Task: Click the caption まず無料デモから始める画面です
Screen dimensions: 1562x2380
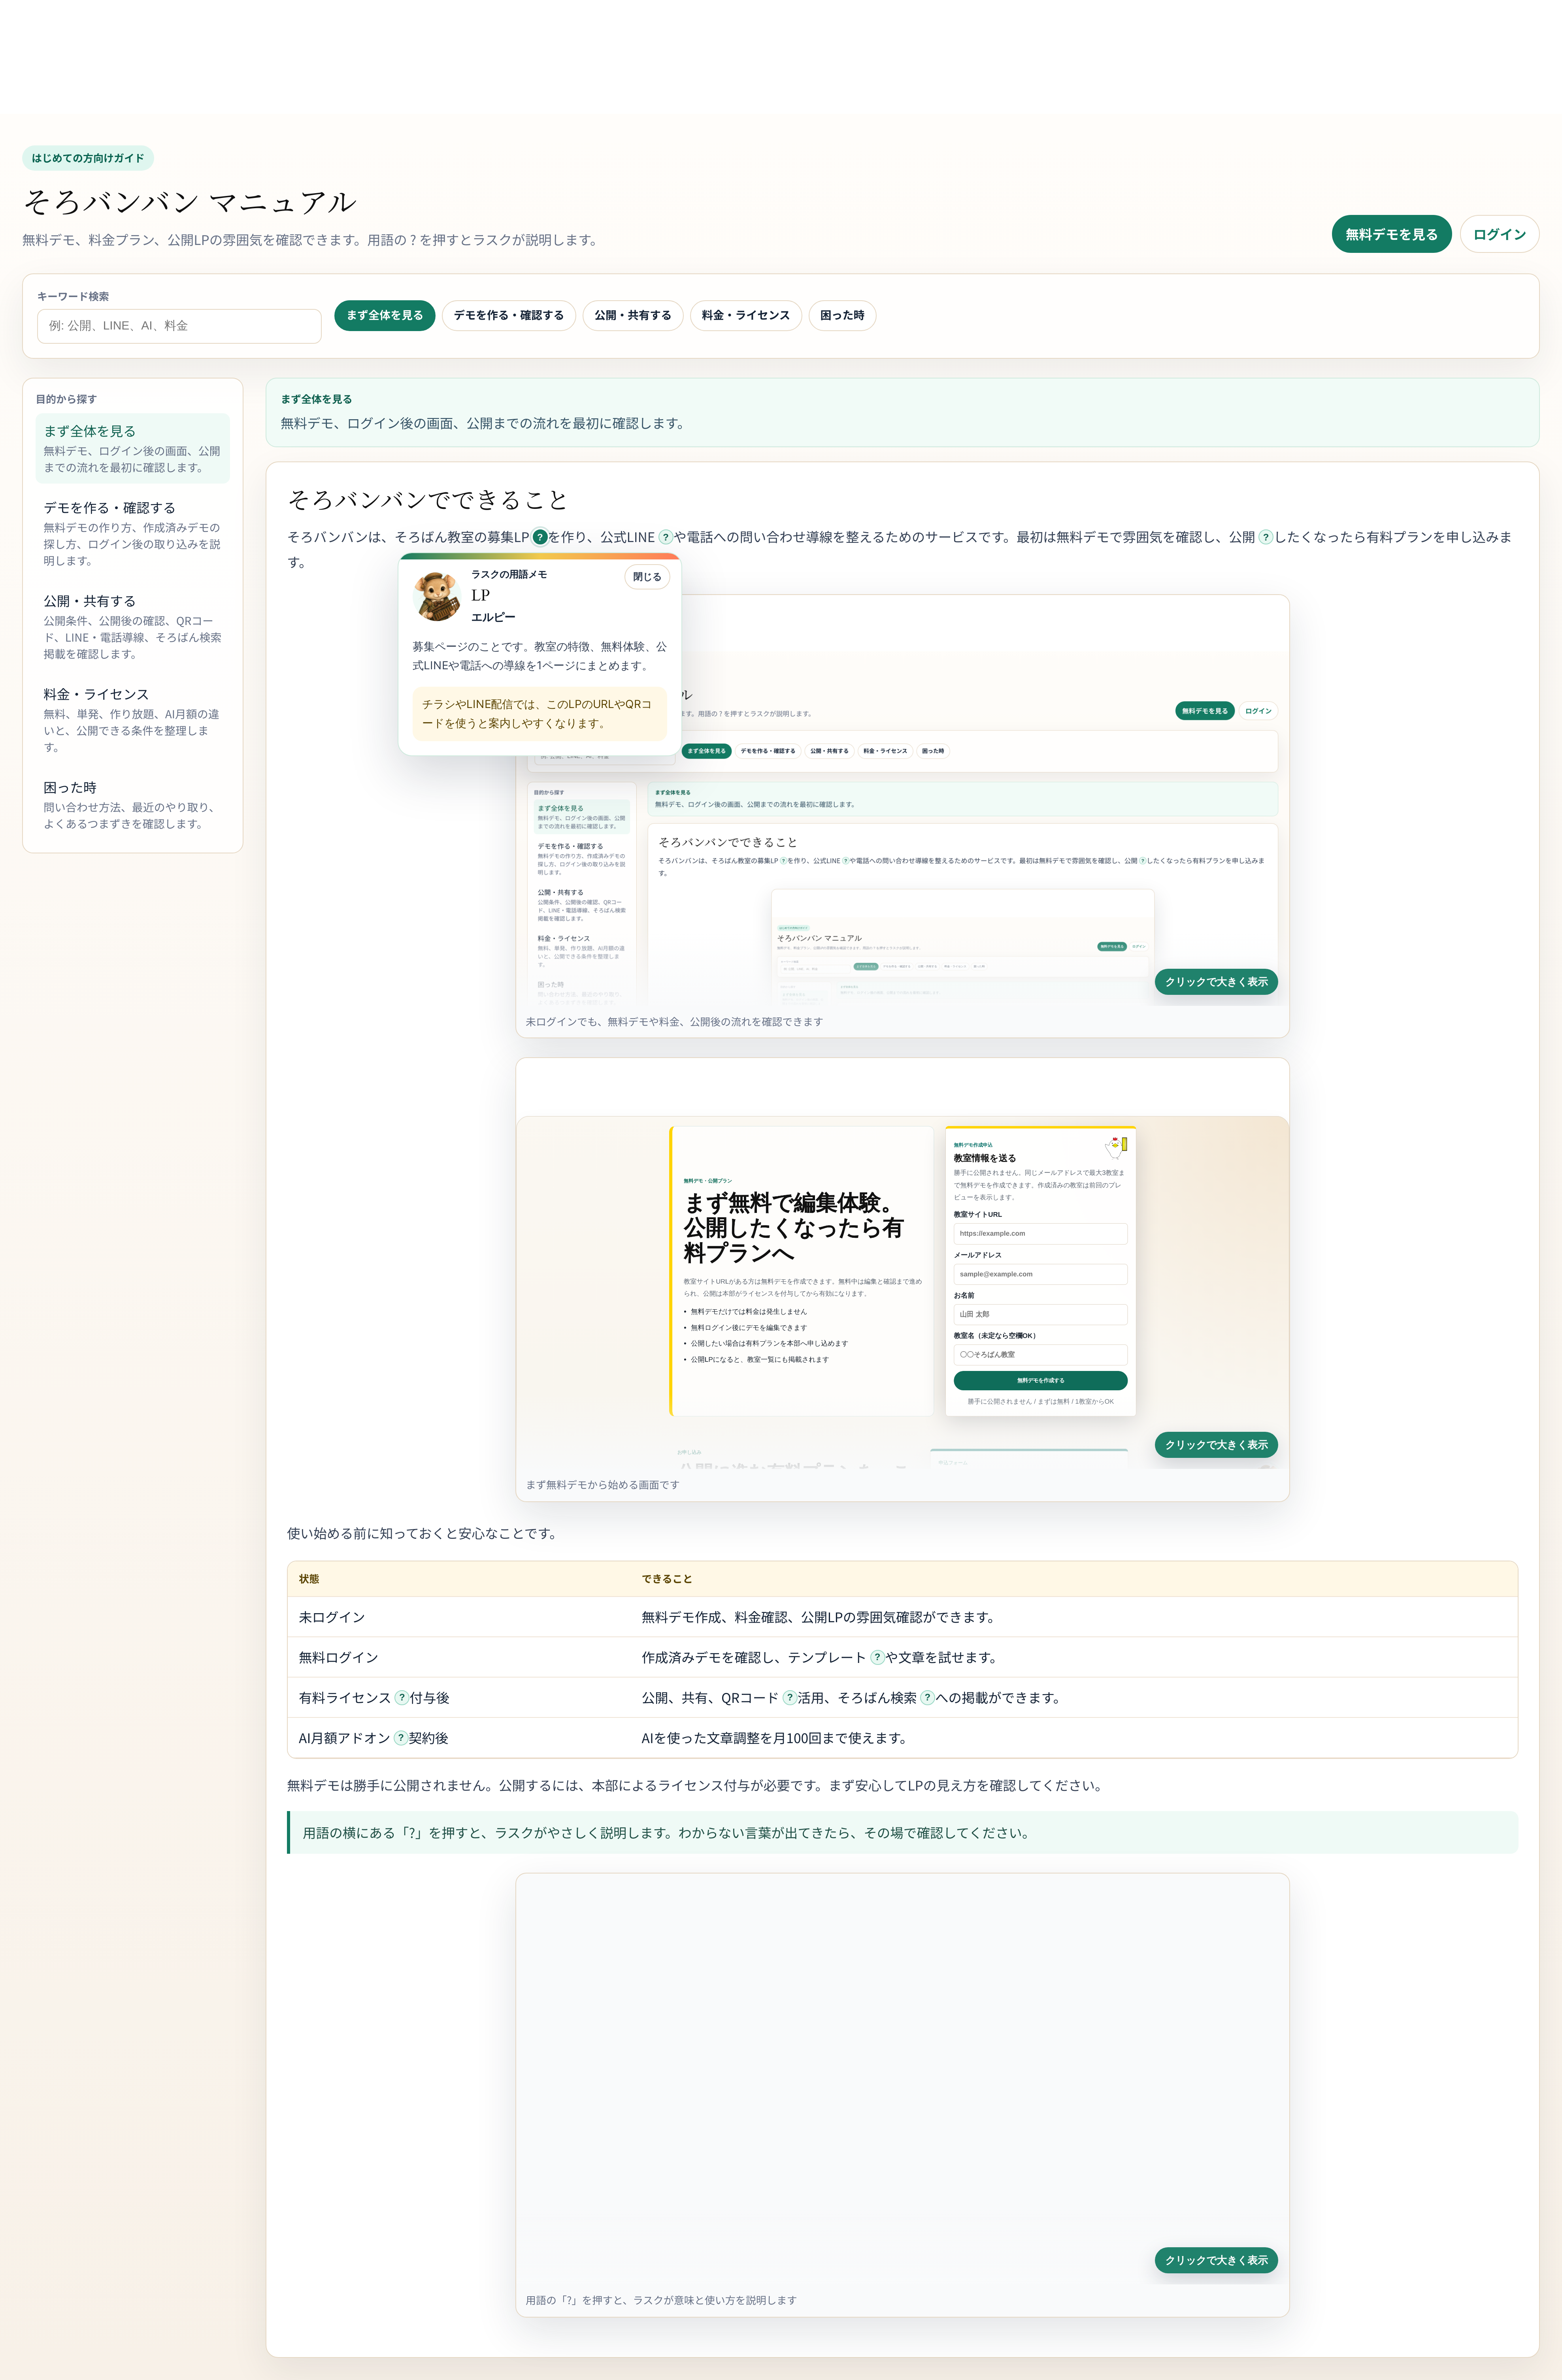Action: click(x=602, y=1485)
